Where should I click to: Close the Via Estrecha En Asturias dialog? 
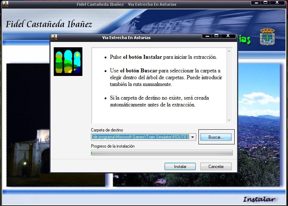(x=227, y=36)
